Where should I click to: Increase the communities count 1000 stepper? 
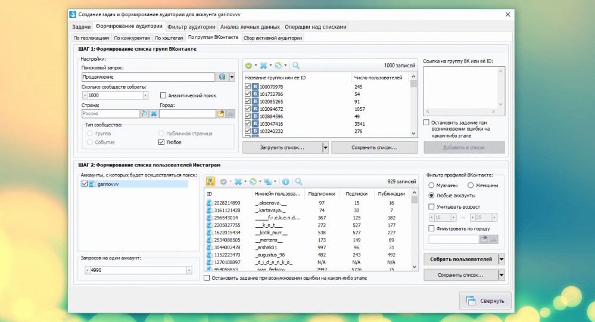[145, 95]
